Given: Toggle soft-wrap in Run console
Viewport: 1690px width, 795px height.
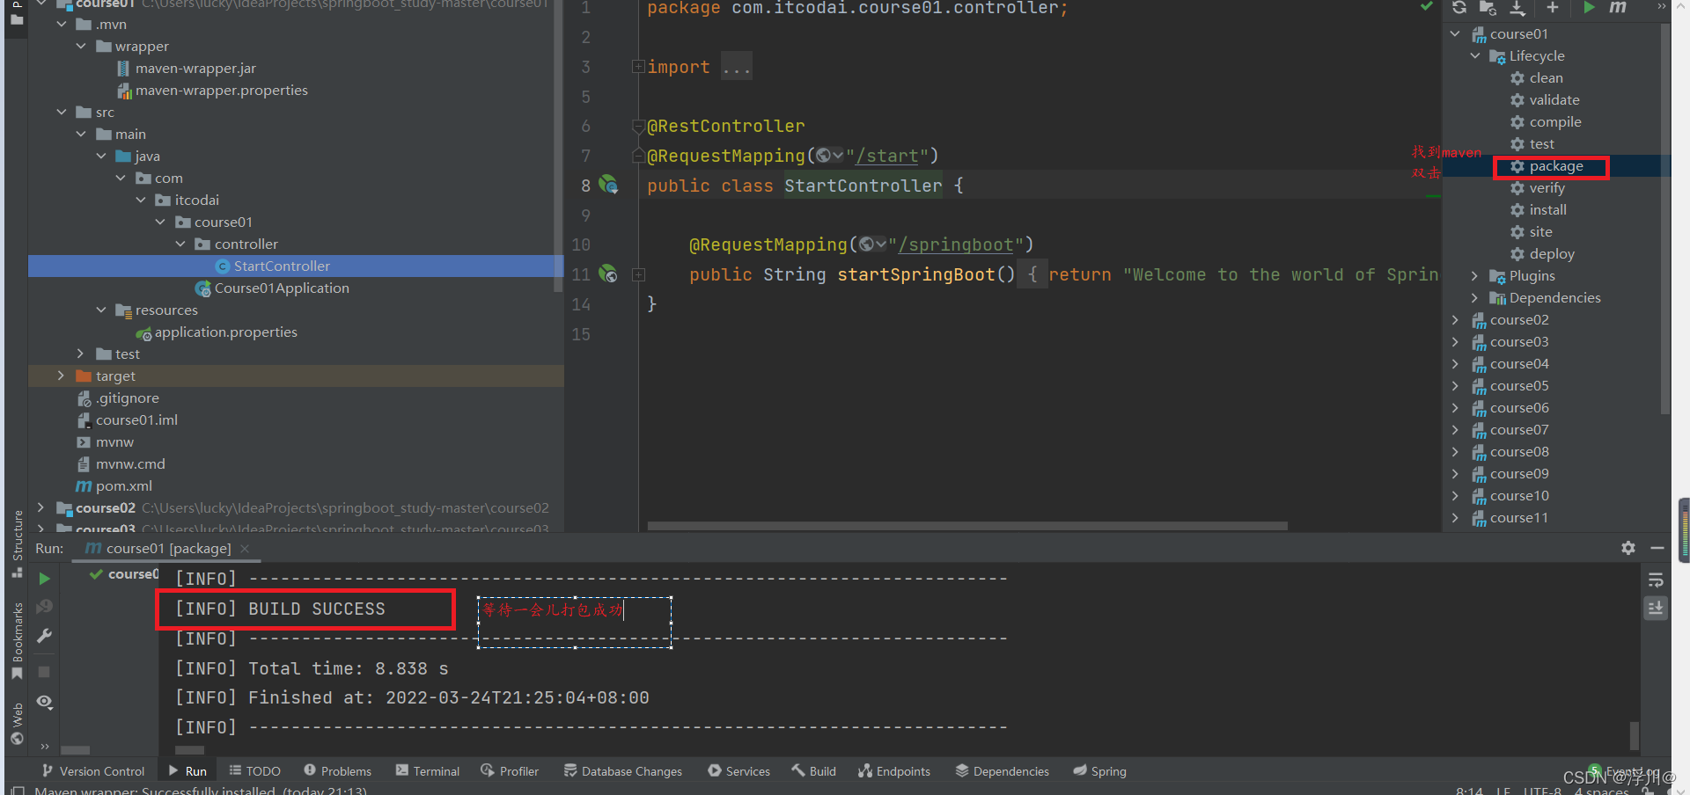Looking at the screenshot, I should tap(1656, 580).
